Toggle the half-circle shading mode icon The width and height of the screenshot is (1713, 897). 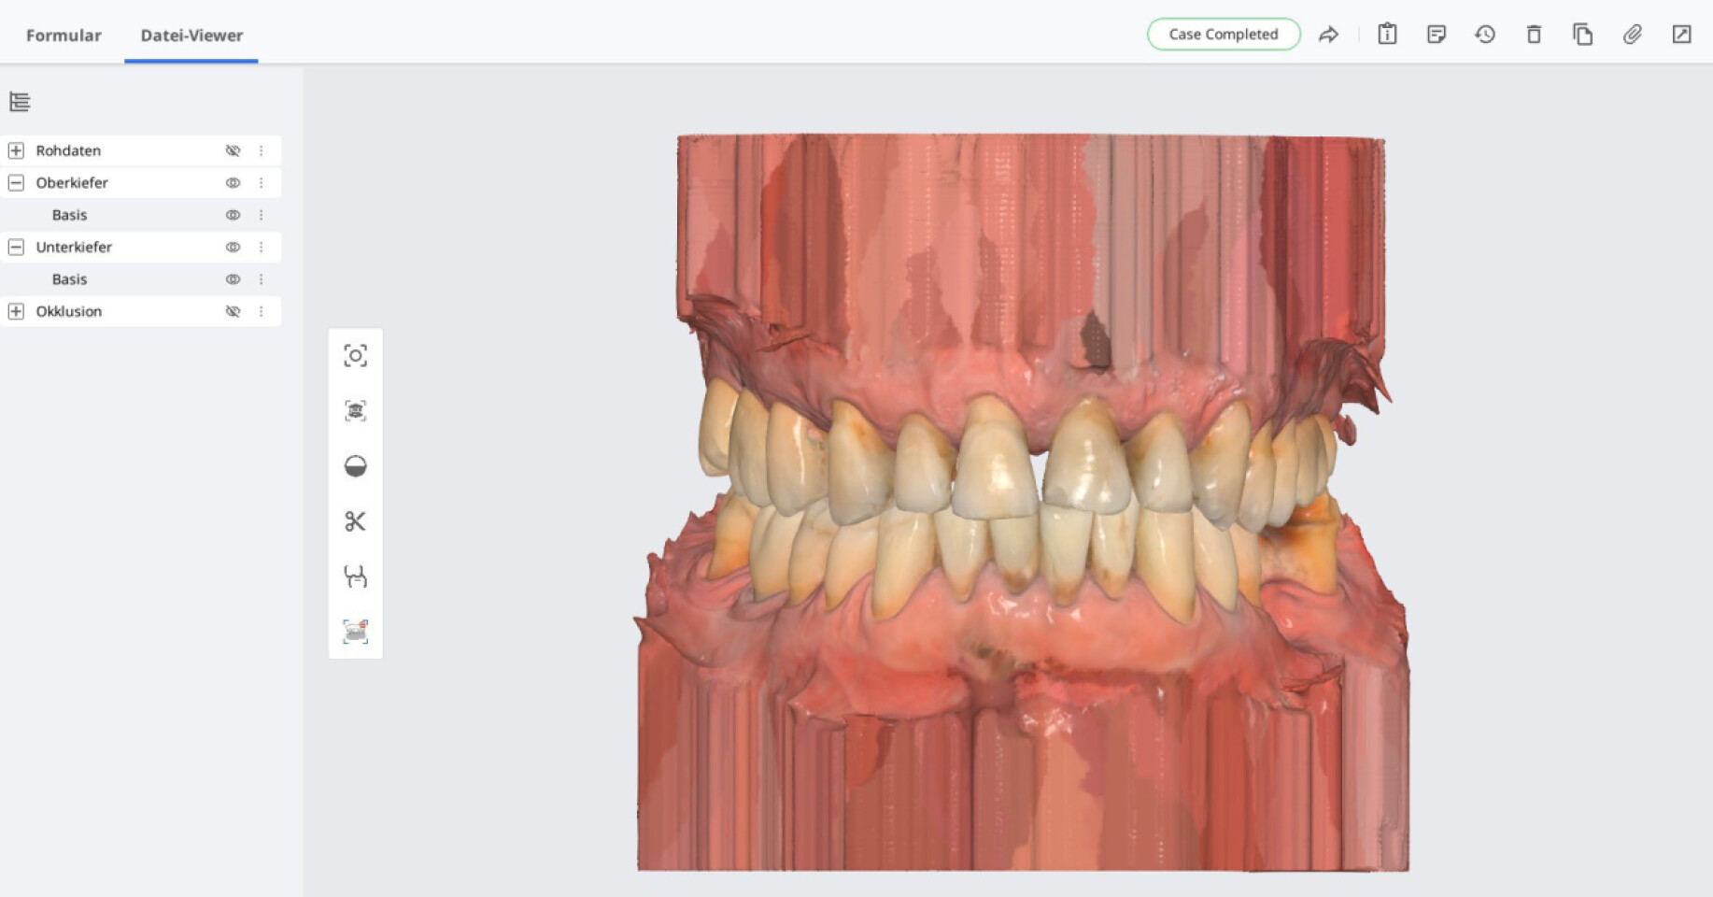click(355, 466)
